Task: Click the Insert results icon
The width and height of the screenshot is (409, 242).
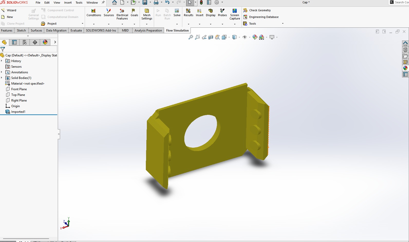Action: click(199, 11)
